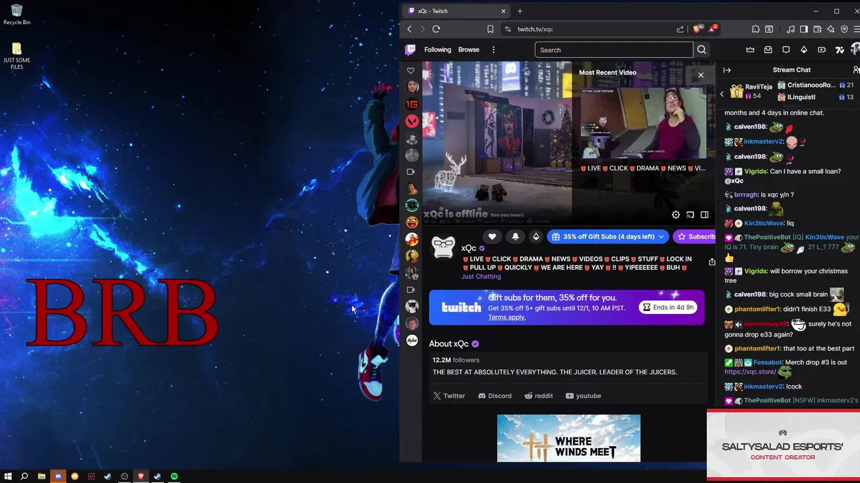860x483 pixels.
Task: Open the Following tab
Action: 437,50
